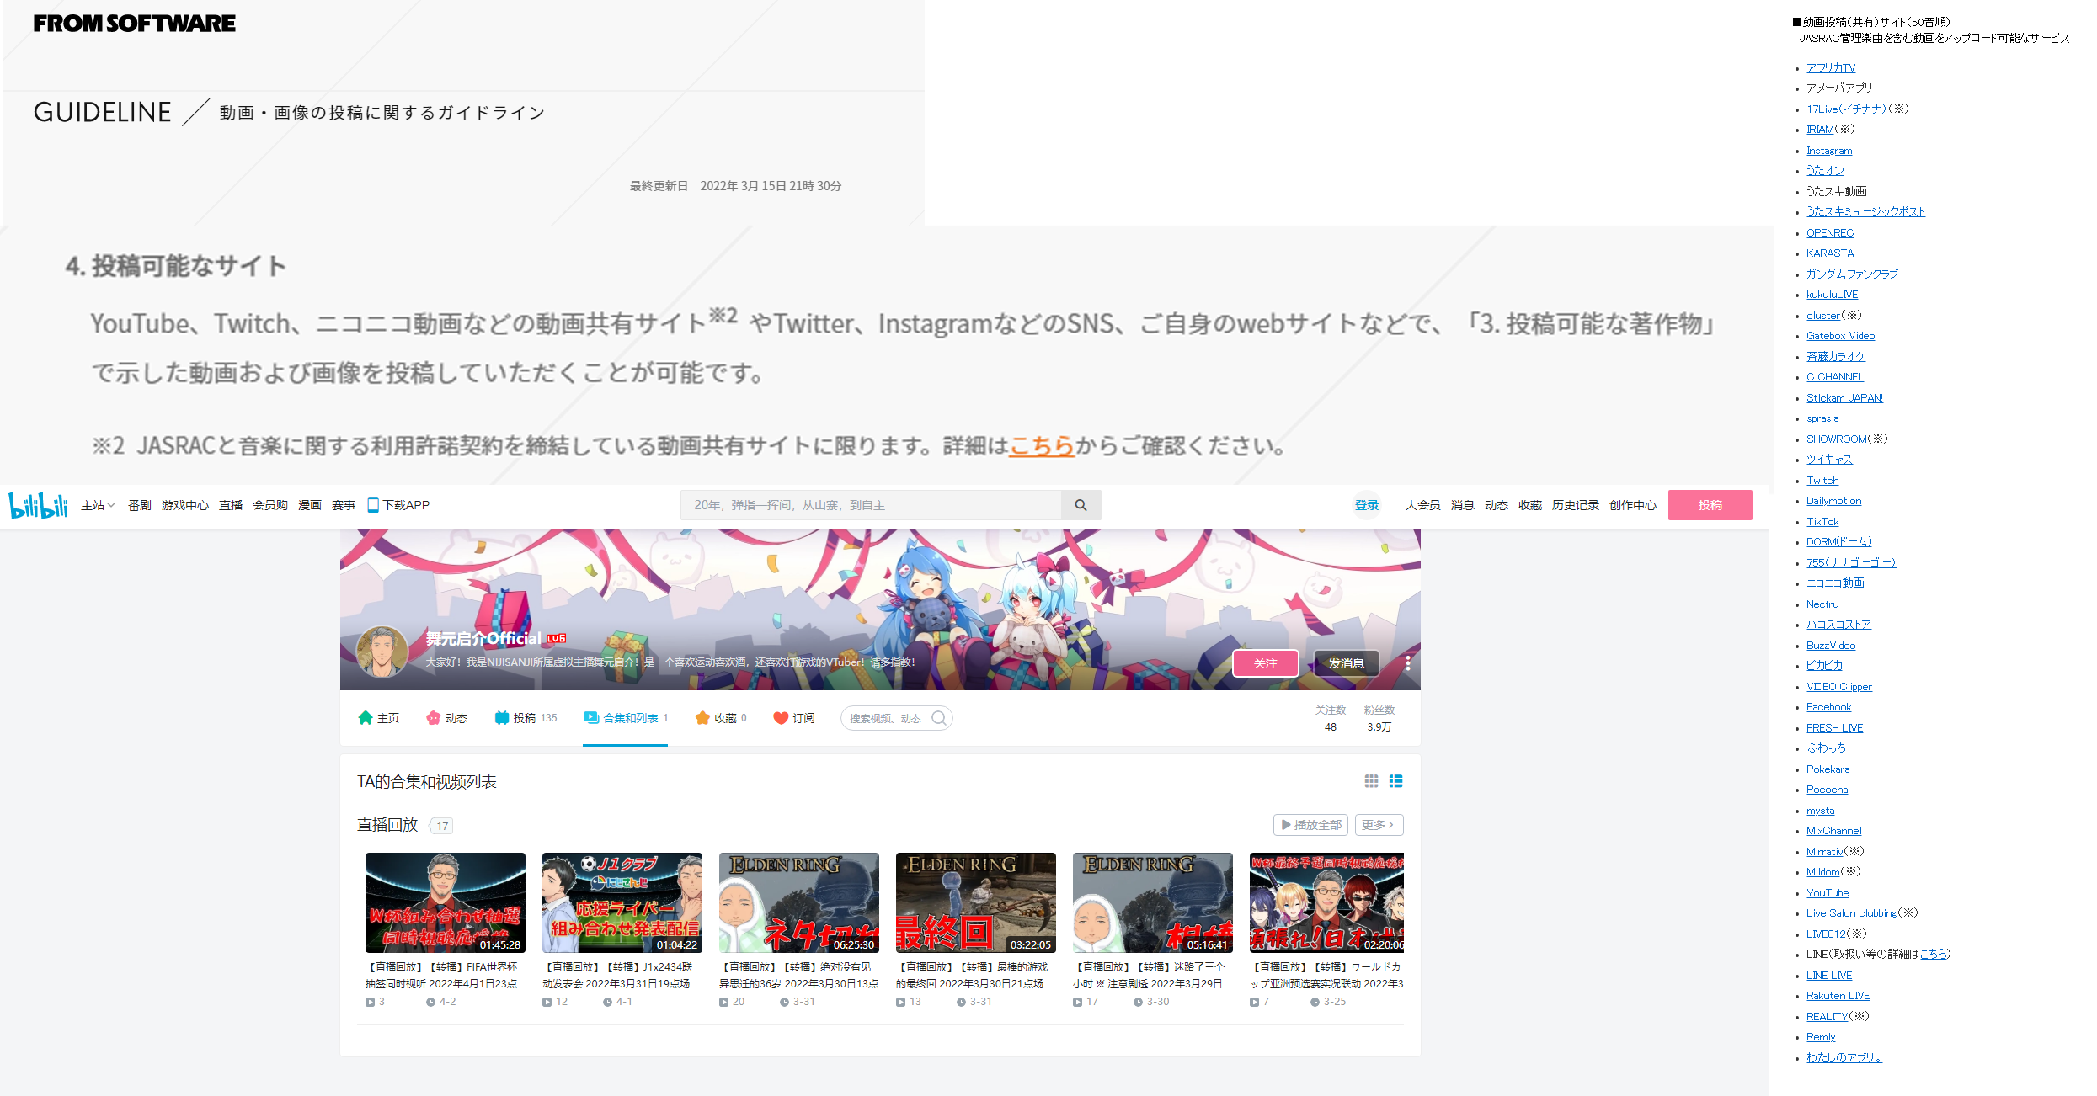Open FIFA世界杯 video thumbnail 01:45:28
The image size is (2097, 1096).
coord(445,902)
